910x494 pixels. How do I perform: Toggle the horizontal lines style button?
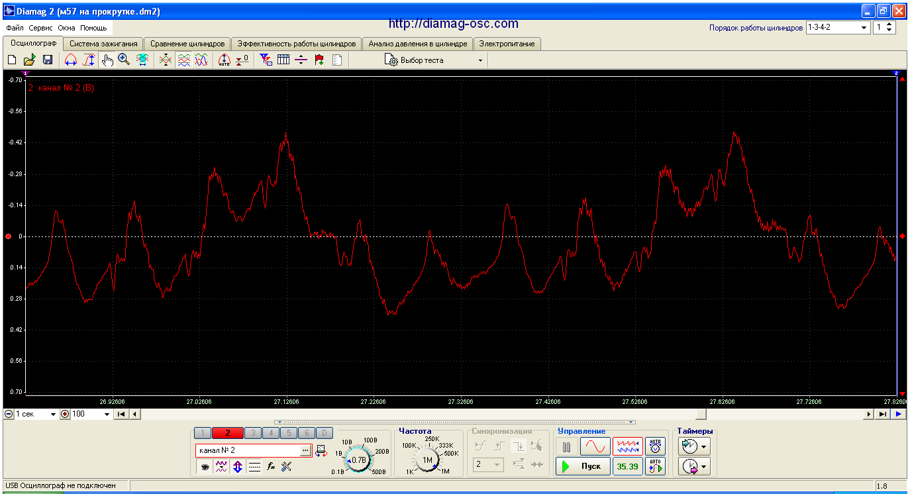tap(254, 466)
